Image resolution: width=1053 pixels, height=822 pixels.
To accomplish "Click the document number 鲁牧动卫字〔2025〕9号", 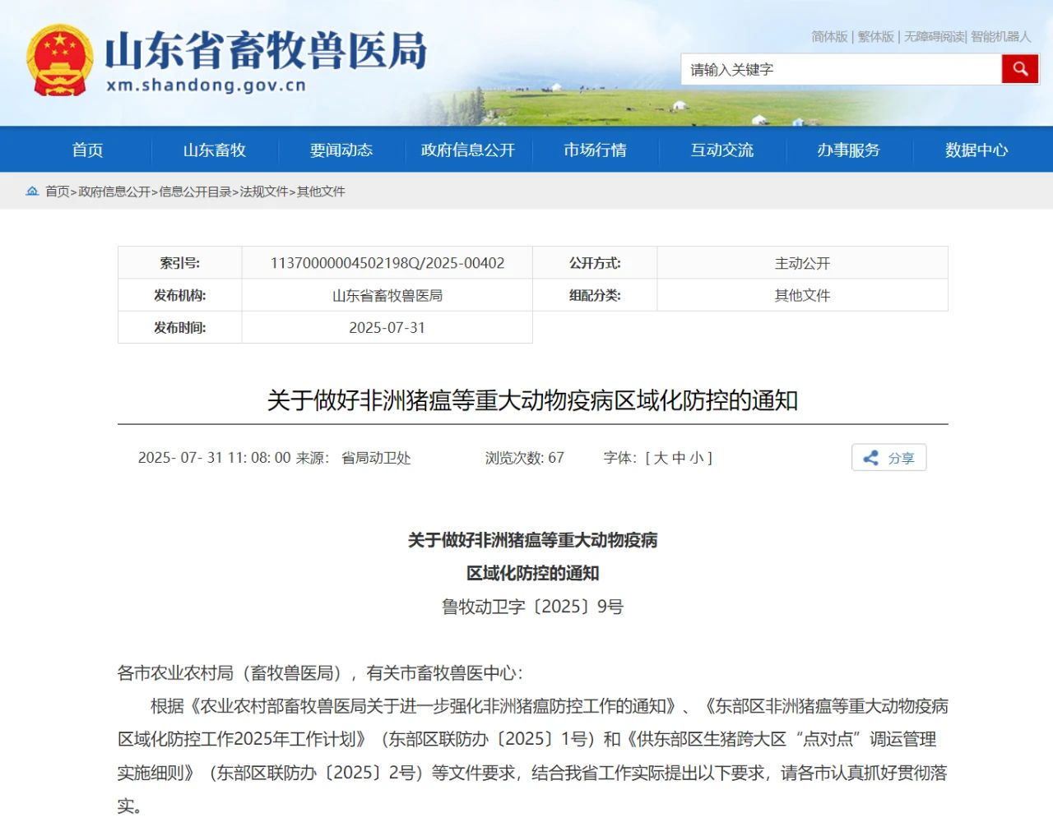I will click(x=532, y=607).
